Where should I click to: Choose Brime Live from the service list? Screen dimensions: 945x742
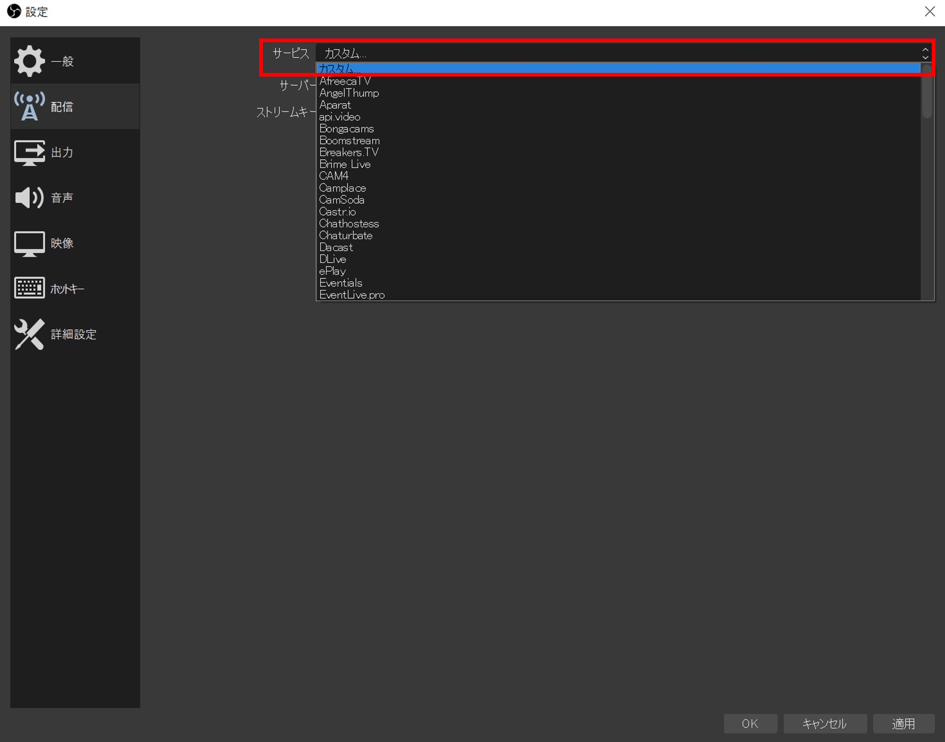coord(618,164)
